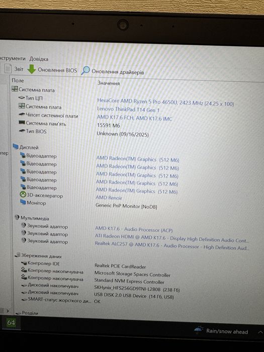Click the green 64 taskbar app icon
This screenshot has height=352, width=264.
tap(11, 323)
